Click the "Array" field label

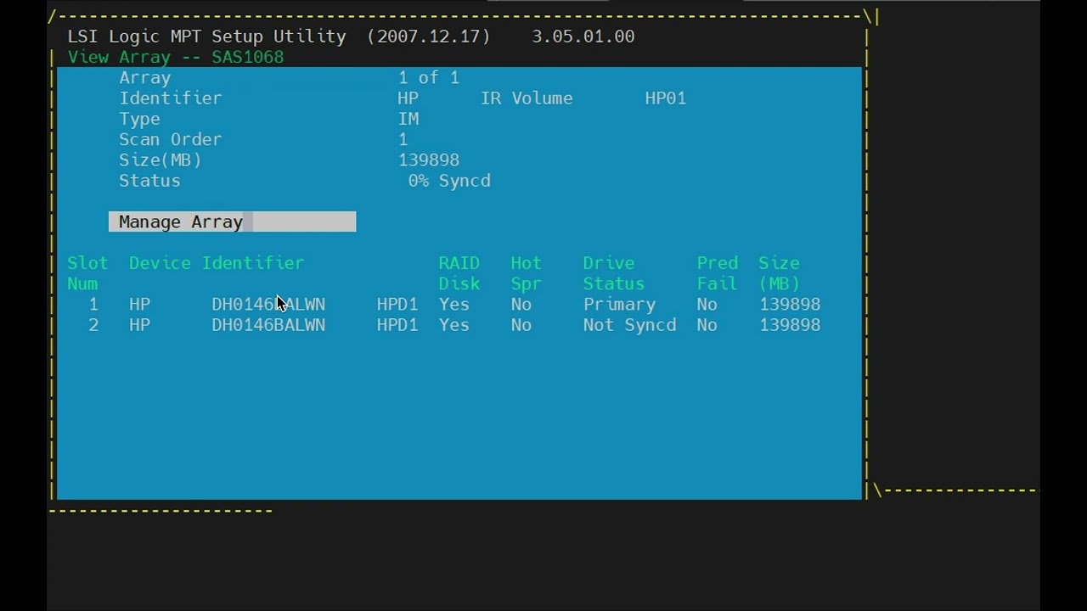click(145, 77)
